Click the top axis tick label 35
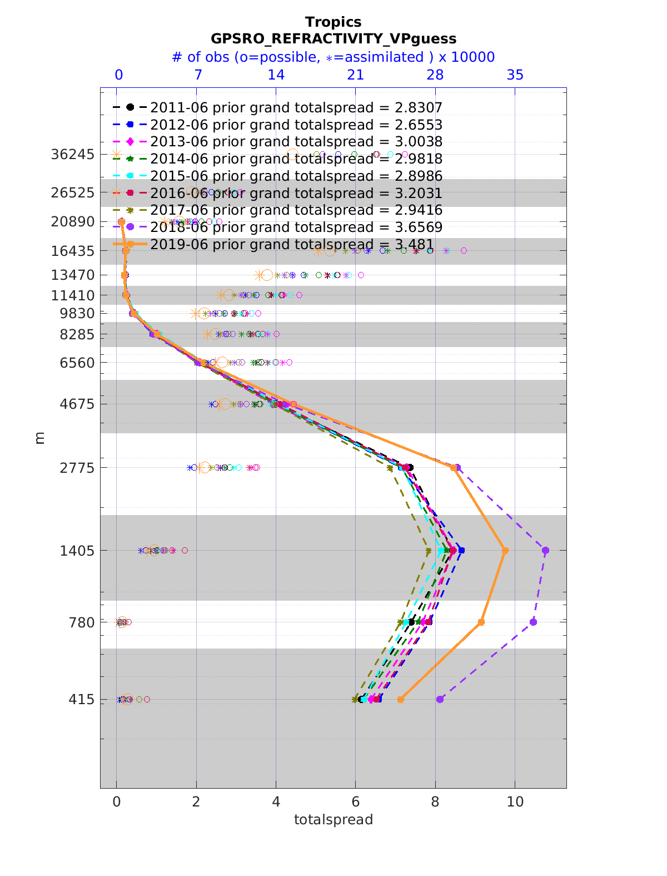 (x=515, y=75)
